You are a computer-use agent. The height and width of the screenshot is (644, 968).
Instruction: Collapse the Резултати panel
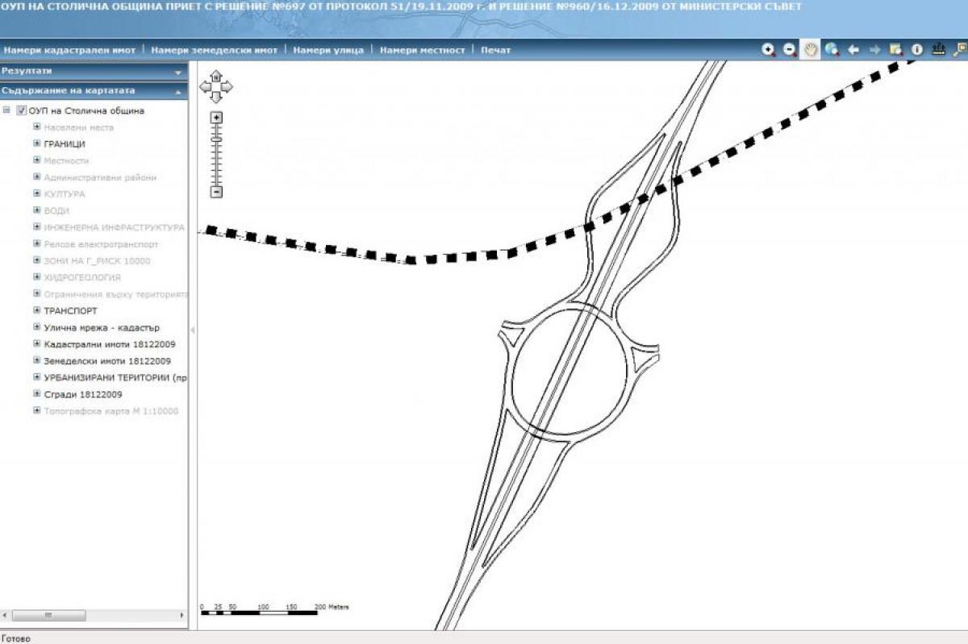coord(177,72)
